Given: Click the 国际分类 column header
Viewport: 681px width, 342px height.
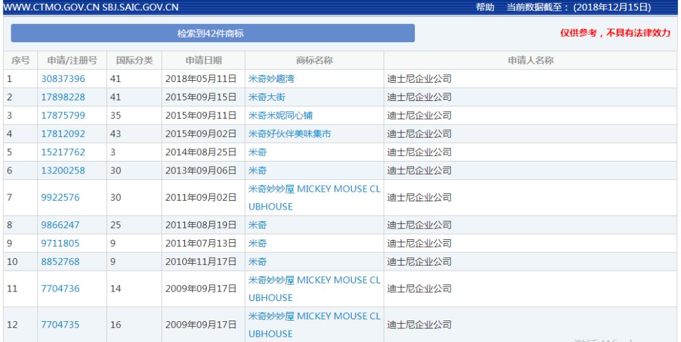Looking at the screenshot, I should tap(134, 61).
